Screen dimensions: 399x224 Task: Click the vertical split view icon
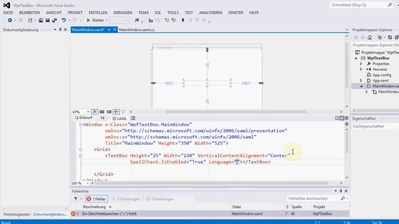tap(337, 118)
